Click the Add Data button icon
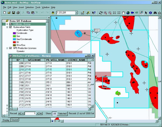162x127 pixels. (53, 13)
